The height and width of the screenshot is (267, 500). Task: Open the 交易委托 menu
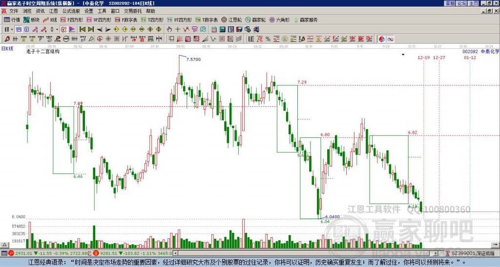pos(133,11)
